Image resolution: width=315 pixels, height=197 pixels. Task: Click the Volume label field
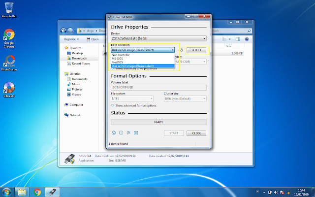click(158, 88)
